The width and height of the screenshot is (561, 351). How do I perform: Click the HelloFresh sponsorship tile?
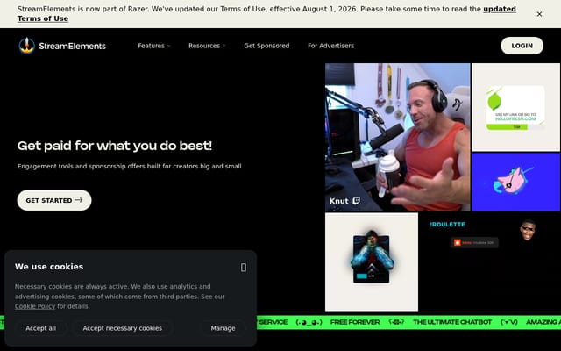516,107
